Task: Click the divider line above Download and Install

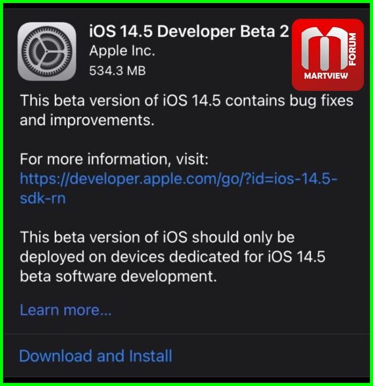Action: (x=186, y=334)
